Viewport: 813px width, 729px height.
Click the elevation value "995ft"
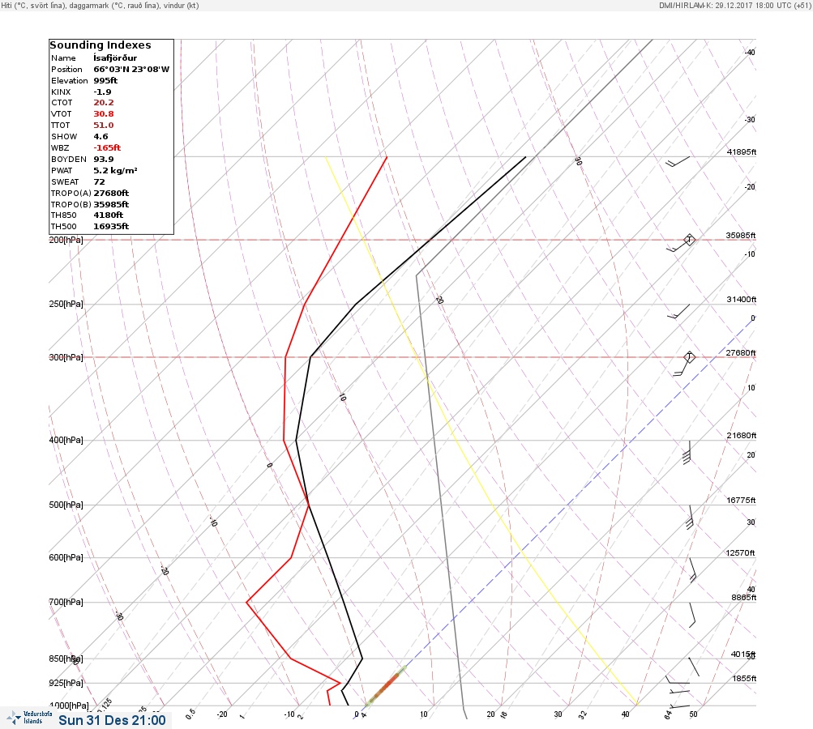coord(105,81)
